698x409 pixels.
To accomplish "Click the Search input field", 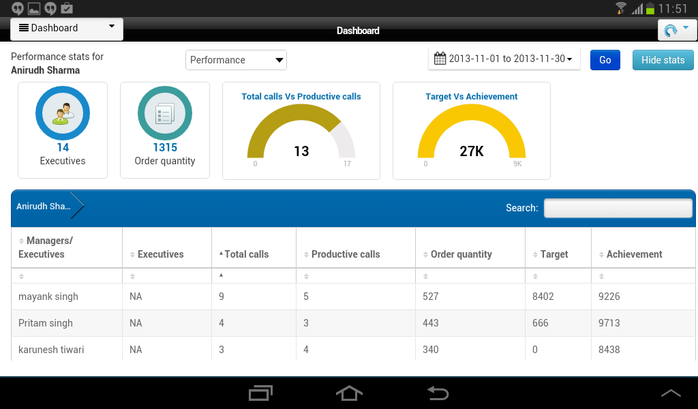I will pos(618,208).
